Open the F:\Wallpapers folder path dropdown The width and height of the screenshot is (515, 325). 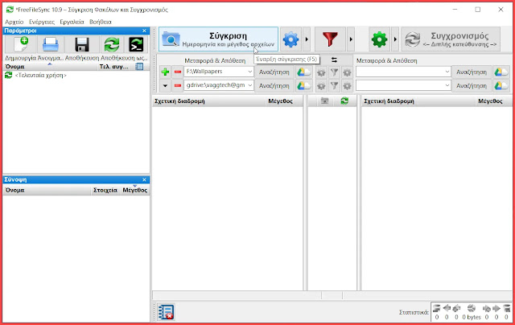point(250,72)
